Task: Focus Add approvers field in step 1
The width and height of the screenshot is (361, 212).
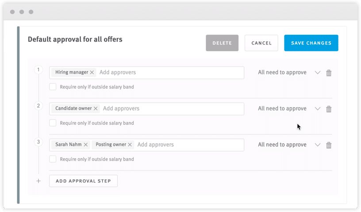Action: pyautogui.click(x=170, y=72)
